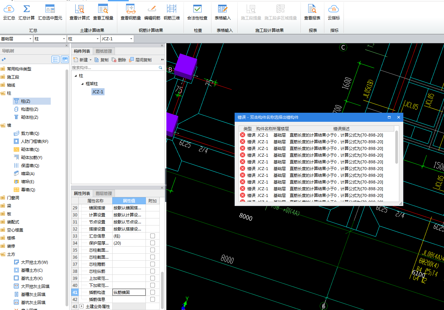Screen dimensions: 444x310
Task: Open the 梁 beam category
Action: click(9, 206)
